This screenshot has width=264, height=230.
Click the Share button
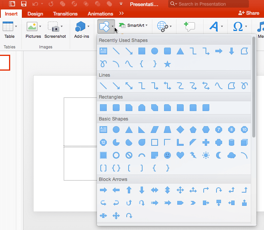(x=249, y=13)
